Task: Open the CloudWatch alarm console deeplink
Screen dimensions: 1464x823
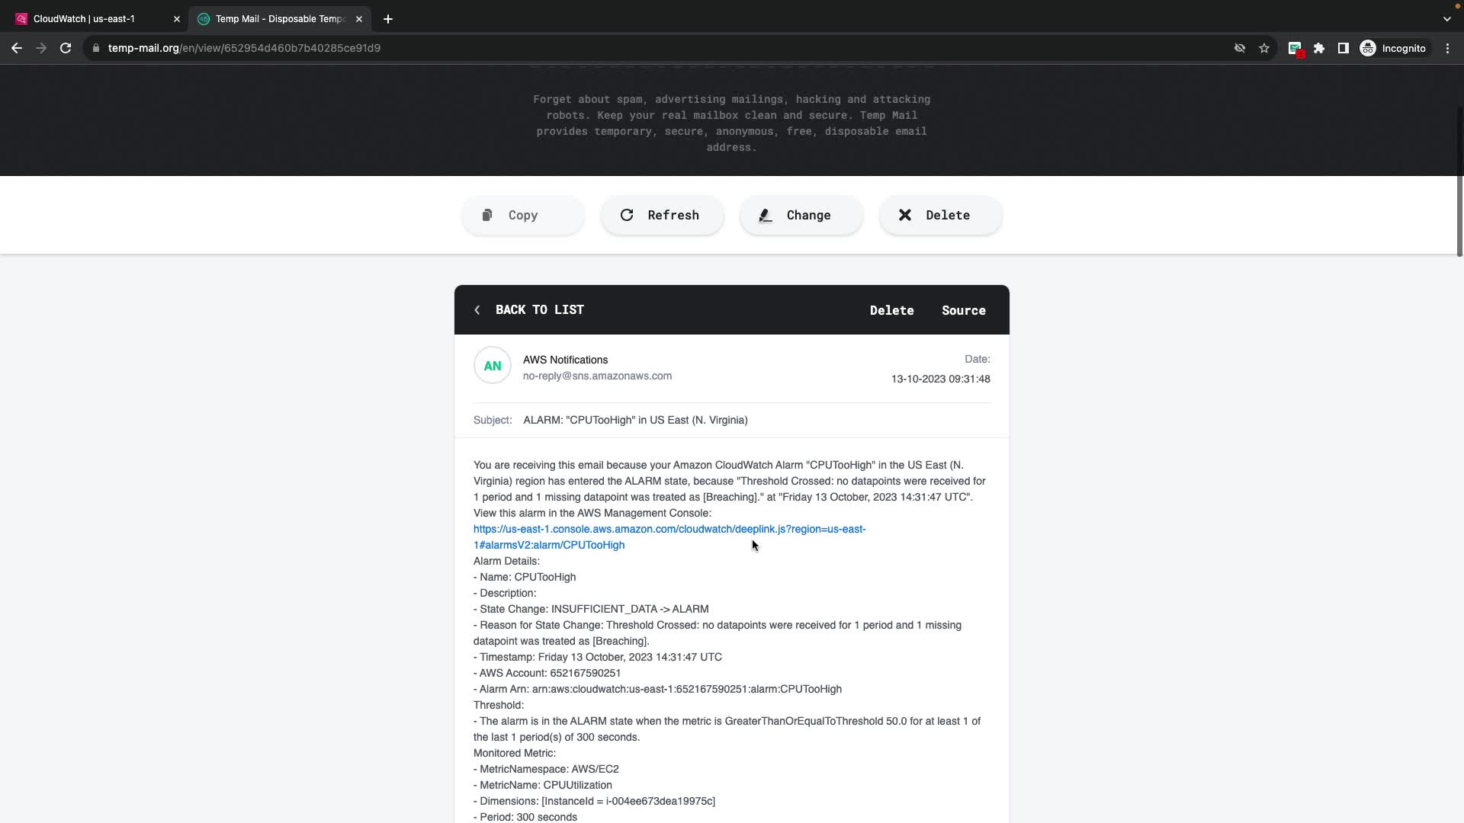Action: click(669, 530)
